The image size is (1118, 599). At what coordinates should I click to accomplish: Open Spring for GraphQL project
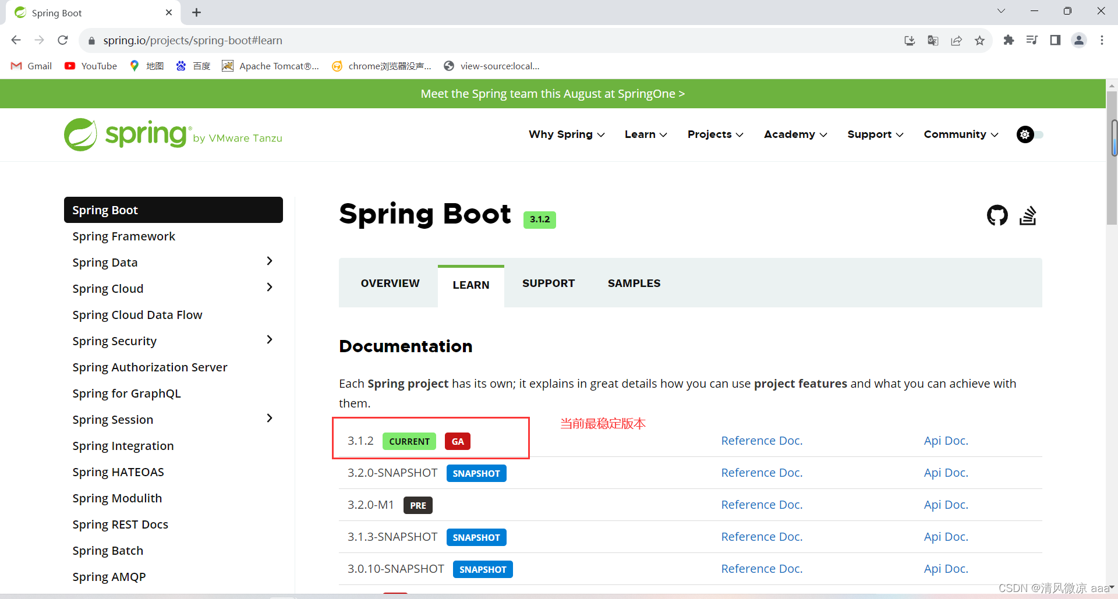point(126,394)
